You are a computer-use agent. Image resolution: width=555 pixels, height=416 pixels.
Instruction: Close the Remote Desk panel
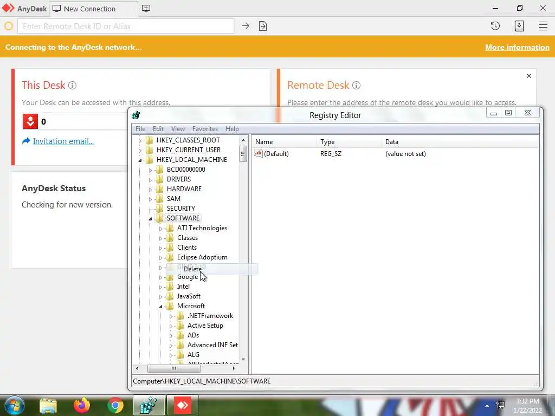pos(529,76)
